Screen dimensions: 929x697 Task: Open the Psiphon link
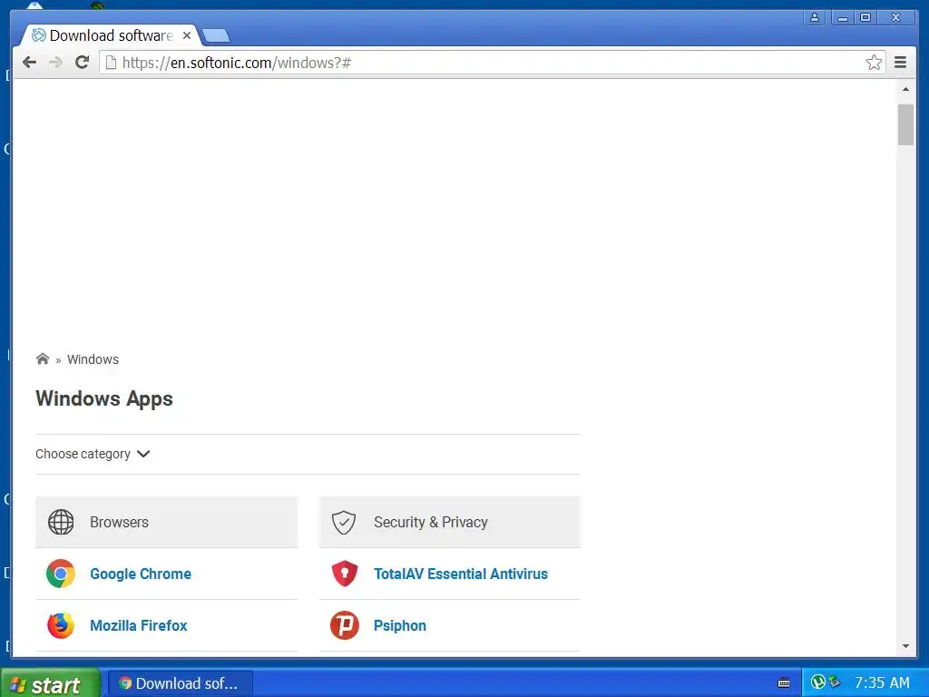(399, 625)
